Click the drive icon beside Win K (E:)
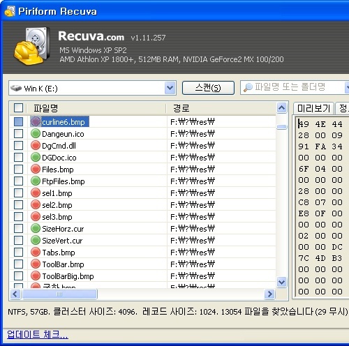The height and width of the screenshot is (346, 349). (x=16, y=89)
